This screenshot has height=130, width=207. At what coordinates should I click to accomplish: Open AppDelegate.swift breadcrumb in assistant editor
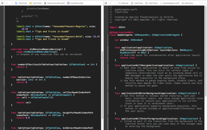click(x=170, y=3)
